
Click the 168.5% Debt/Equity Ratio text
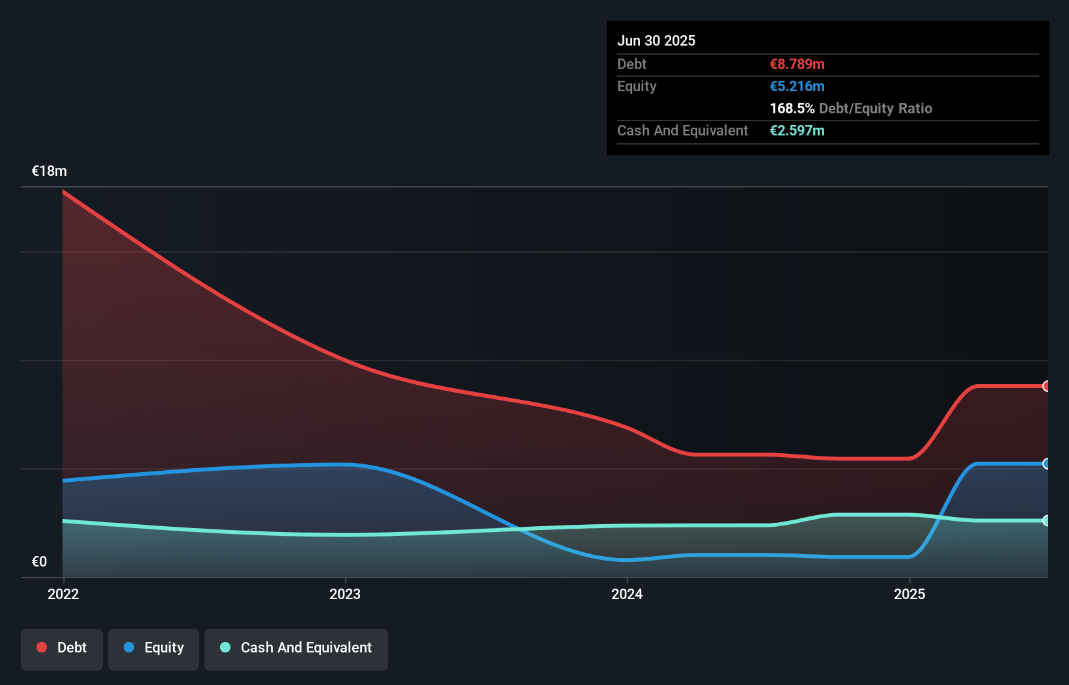click(851, 108)
